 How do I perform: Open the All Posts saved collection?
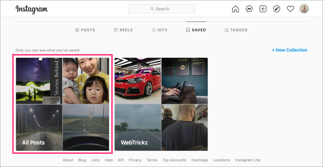[x=62, y=104]
